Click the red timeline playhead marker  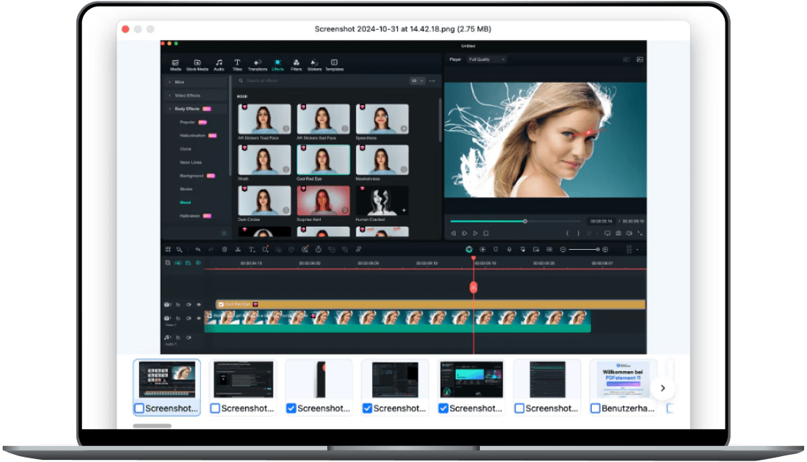(473, 287)
